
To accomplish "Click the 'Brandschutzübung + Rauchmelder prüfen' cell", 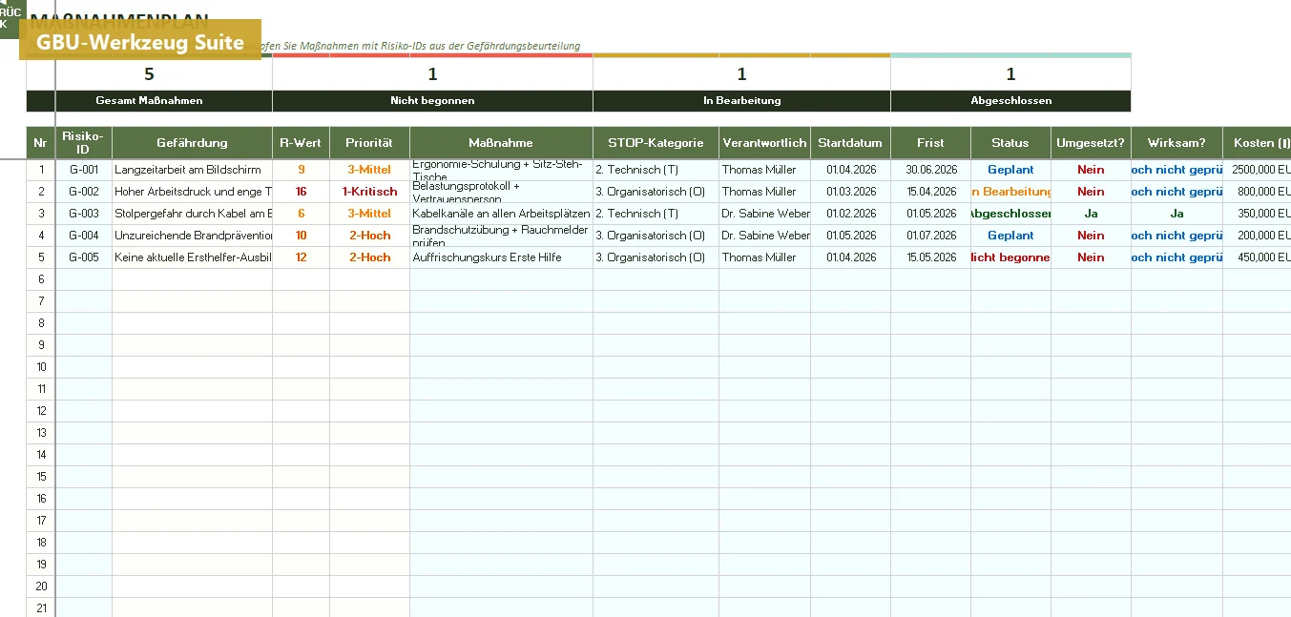I will click(501, 236).
